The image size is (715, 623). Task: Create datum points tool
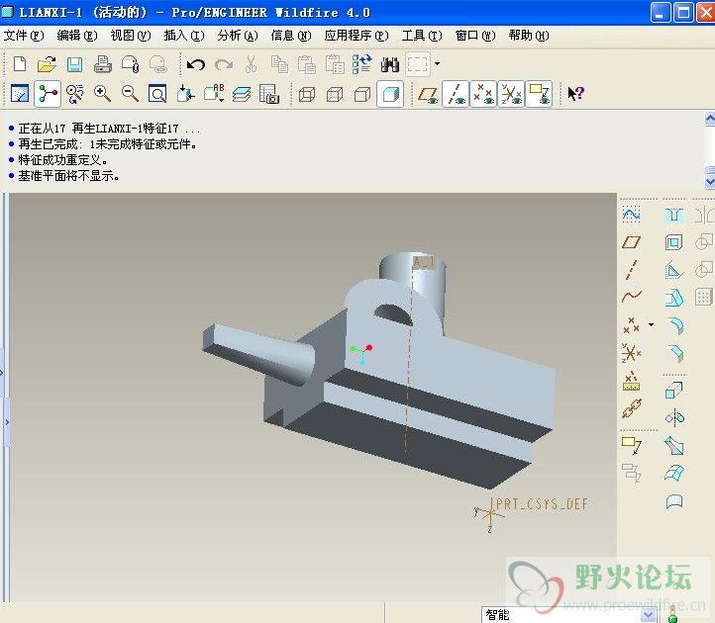pos(631,325)
